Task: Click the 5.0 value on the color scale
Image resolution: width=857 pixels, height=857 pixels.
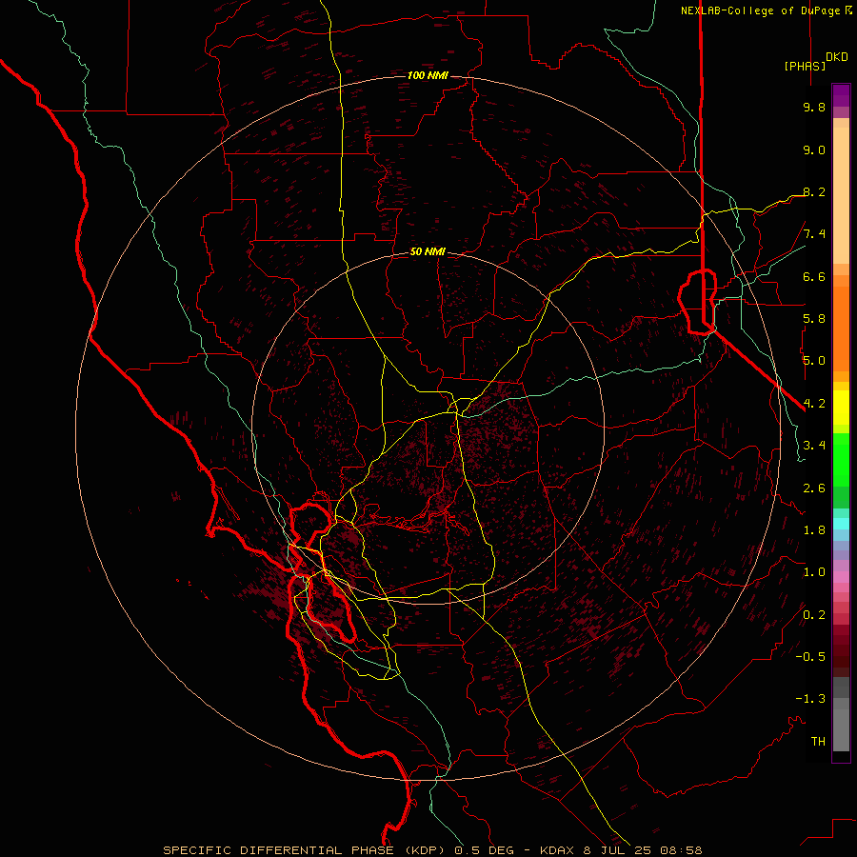Action: click(x=814, y=361)
